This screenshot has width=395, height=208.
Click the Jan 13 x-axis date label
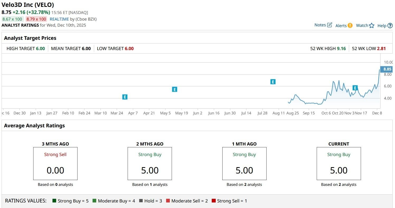[36, 113]
